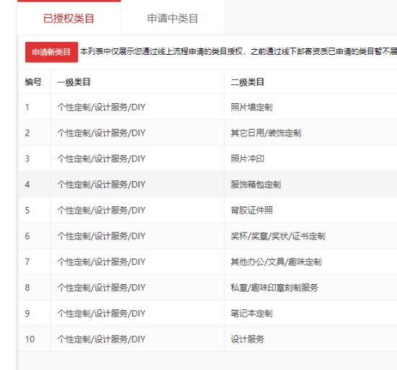Open the 申请中类目 tab
397x370 pixels.
[173, 18]
